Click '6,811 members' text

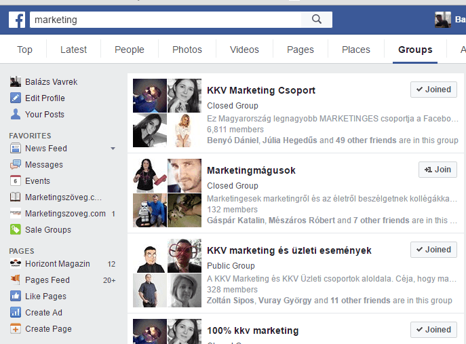pyautogui.click(x=235, y=130)
